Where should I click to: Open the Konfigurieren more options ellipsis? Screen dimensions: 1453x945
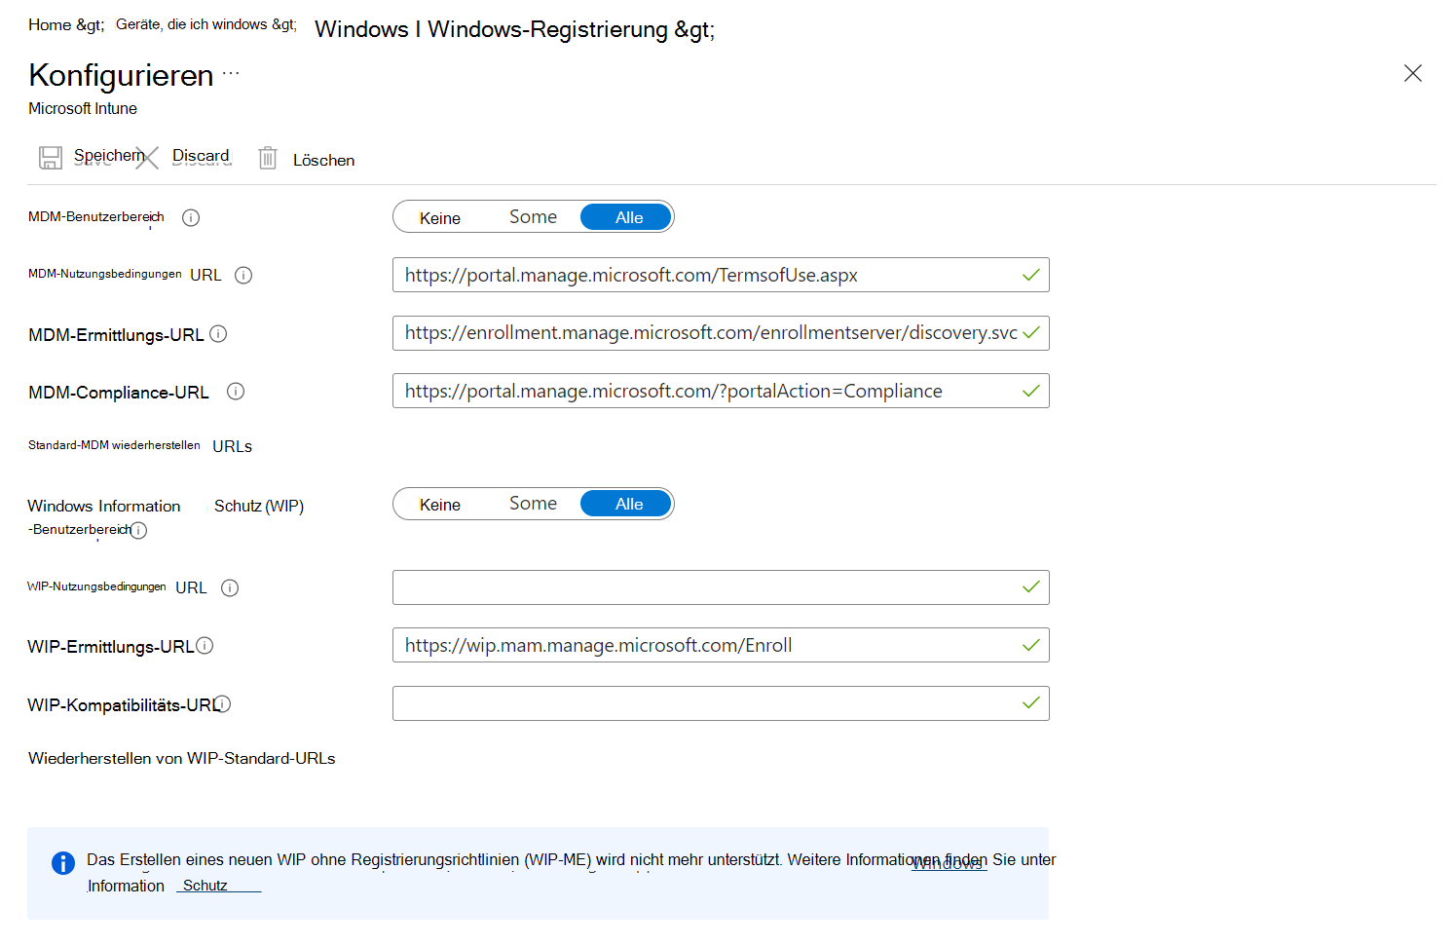[231, 74]
